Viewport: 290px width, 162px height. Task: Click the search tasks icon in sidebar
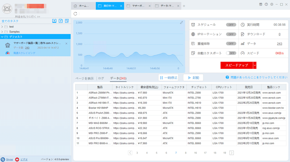pyautogui.click(x=67, y=21)
